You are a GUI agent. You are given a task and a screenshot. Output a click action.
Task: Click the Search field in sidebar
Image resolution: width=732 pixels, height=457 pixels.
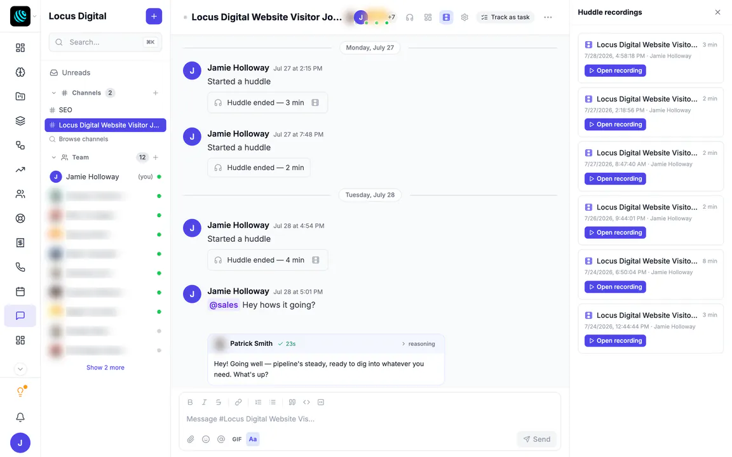coord(105,42)
